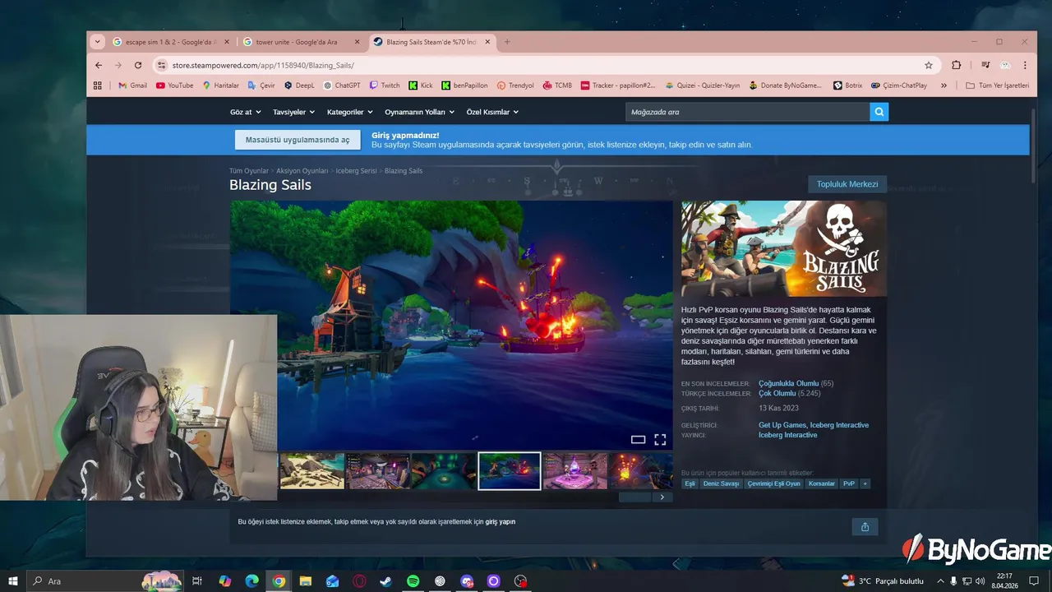Click the share icon button on the page
Screen dimensions: 1052x592
865,527
